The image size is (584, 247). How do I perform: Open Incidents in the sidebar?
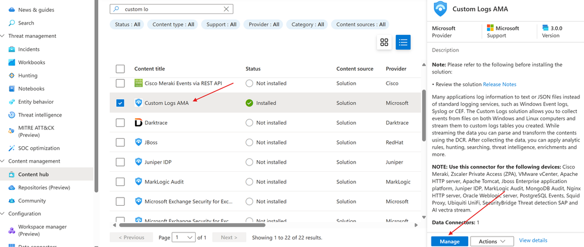click(29, 50)
